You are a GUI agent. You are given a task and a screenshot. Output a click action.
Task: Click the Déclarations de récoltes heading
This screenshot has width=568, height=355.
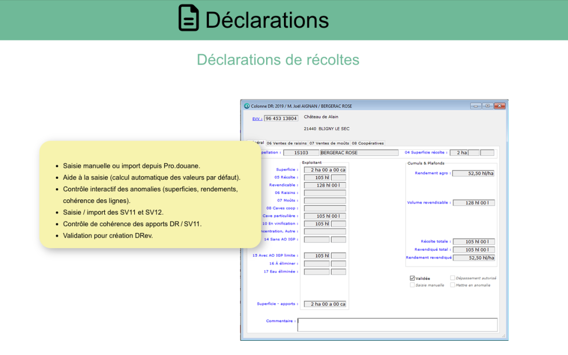coord(278,60)
